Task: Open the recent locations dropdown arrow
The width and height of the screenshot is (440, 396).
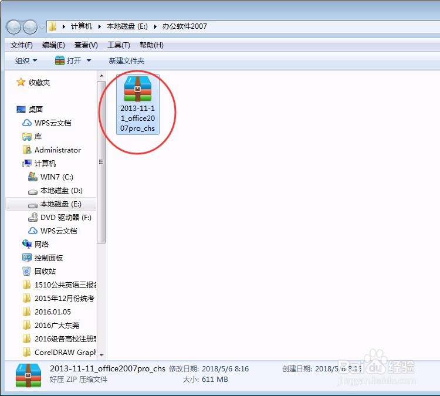Action: click(x=42, y=27)
